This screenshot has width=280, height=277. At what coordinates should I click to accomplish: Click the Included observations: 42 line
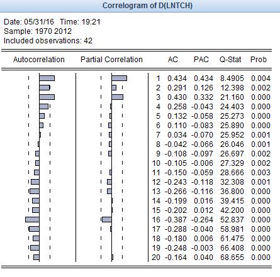tap(48, 41)
